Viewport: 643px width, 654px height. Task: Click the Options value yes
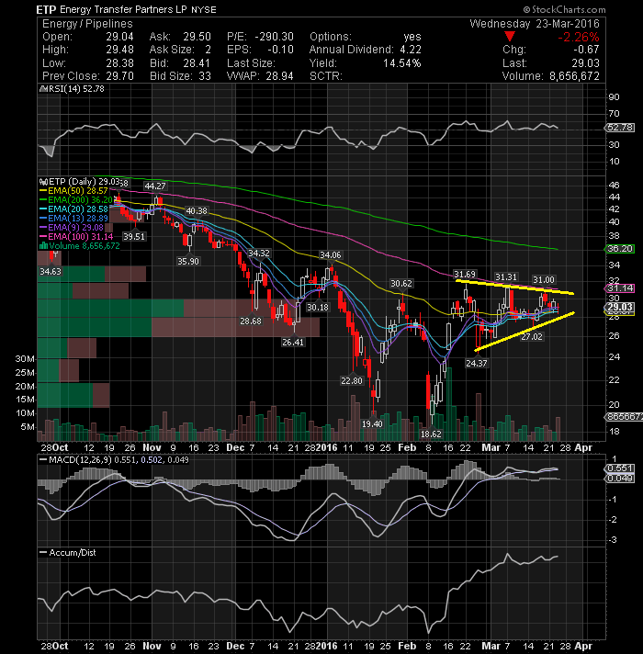[x=412, y=37]
